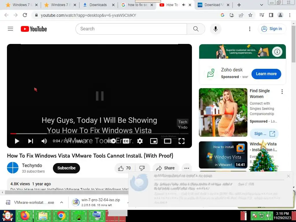296x222 pixels.
Task: Enable miniplayer mode
Action: coord(154,141)
